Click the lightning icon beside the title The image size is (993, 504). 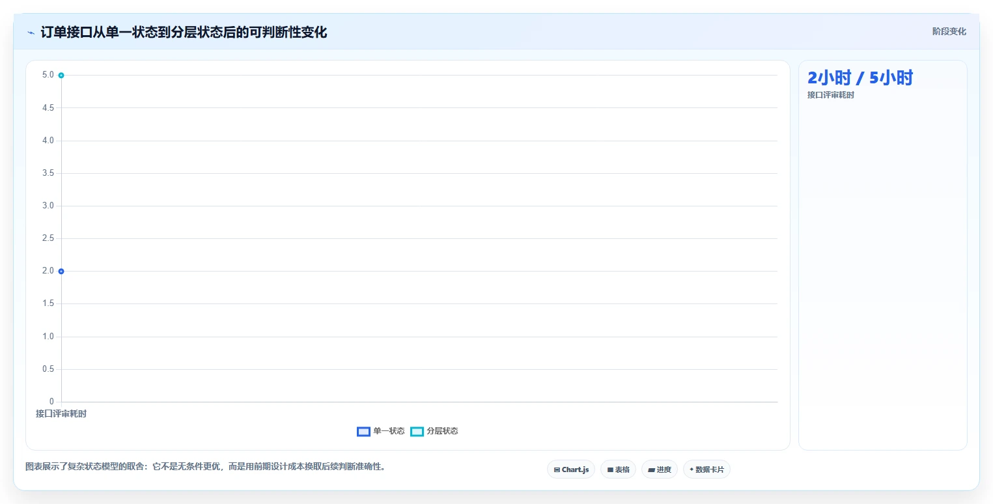31,33
